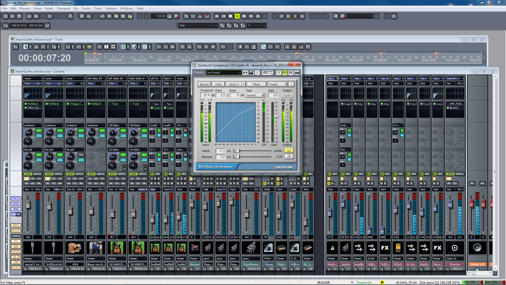
Task: Click the green Play button
Action: (x=237, y=16)
